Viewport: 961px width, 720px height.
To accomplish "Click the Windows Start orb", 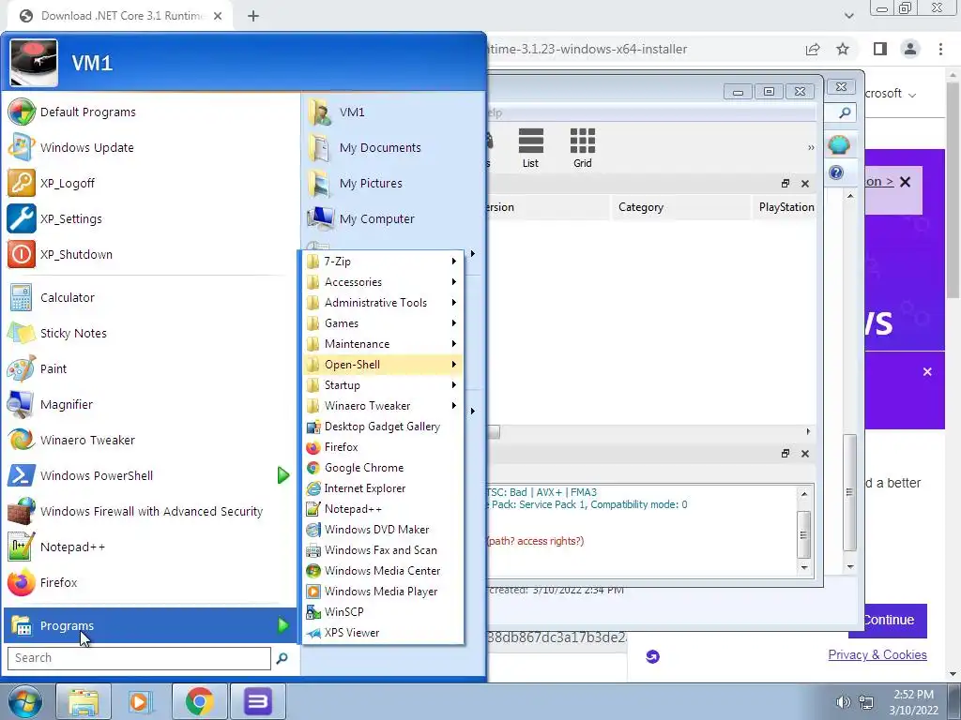I will point(24,701).
